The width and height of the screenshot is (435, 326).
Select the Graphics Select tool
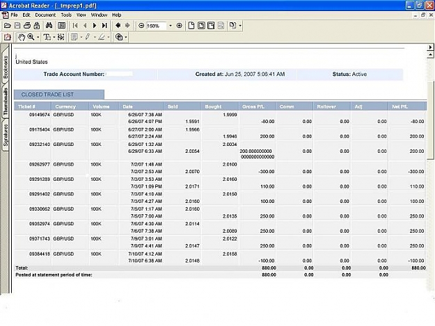click(61, 37)
